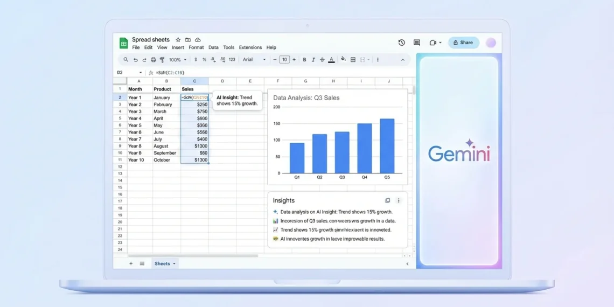
Task: Click the formula bar with =SUM(C2:C10)
Action: click(282, 73)
